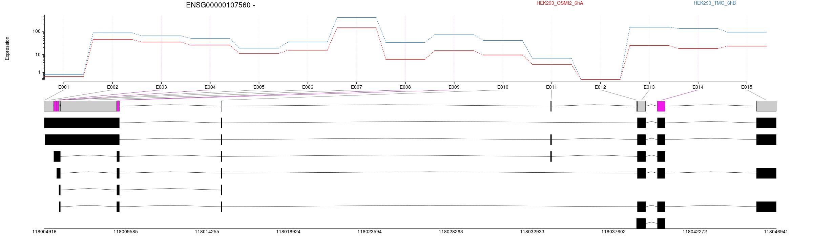The image size is (813, 237).
Task: Click exon label E001
Action: [64, 87]
